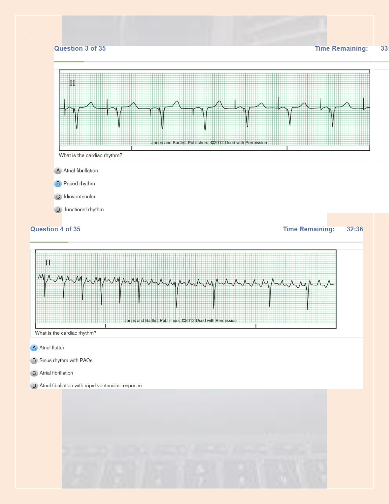Image resolution: width=389 pixels, height=504 pixels.
Task: Click the 'Idioventricular' answer text
Action: click(79, 197)
